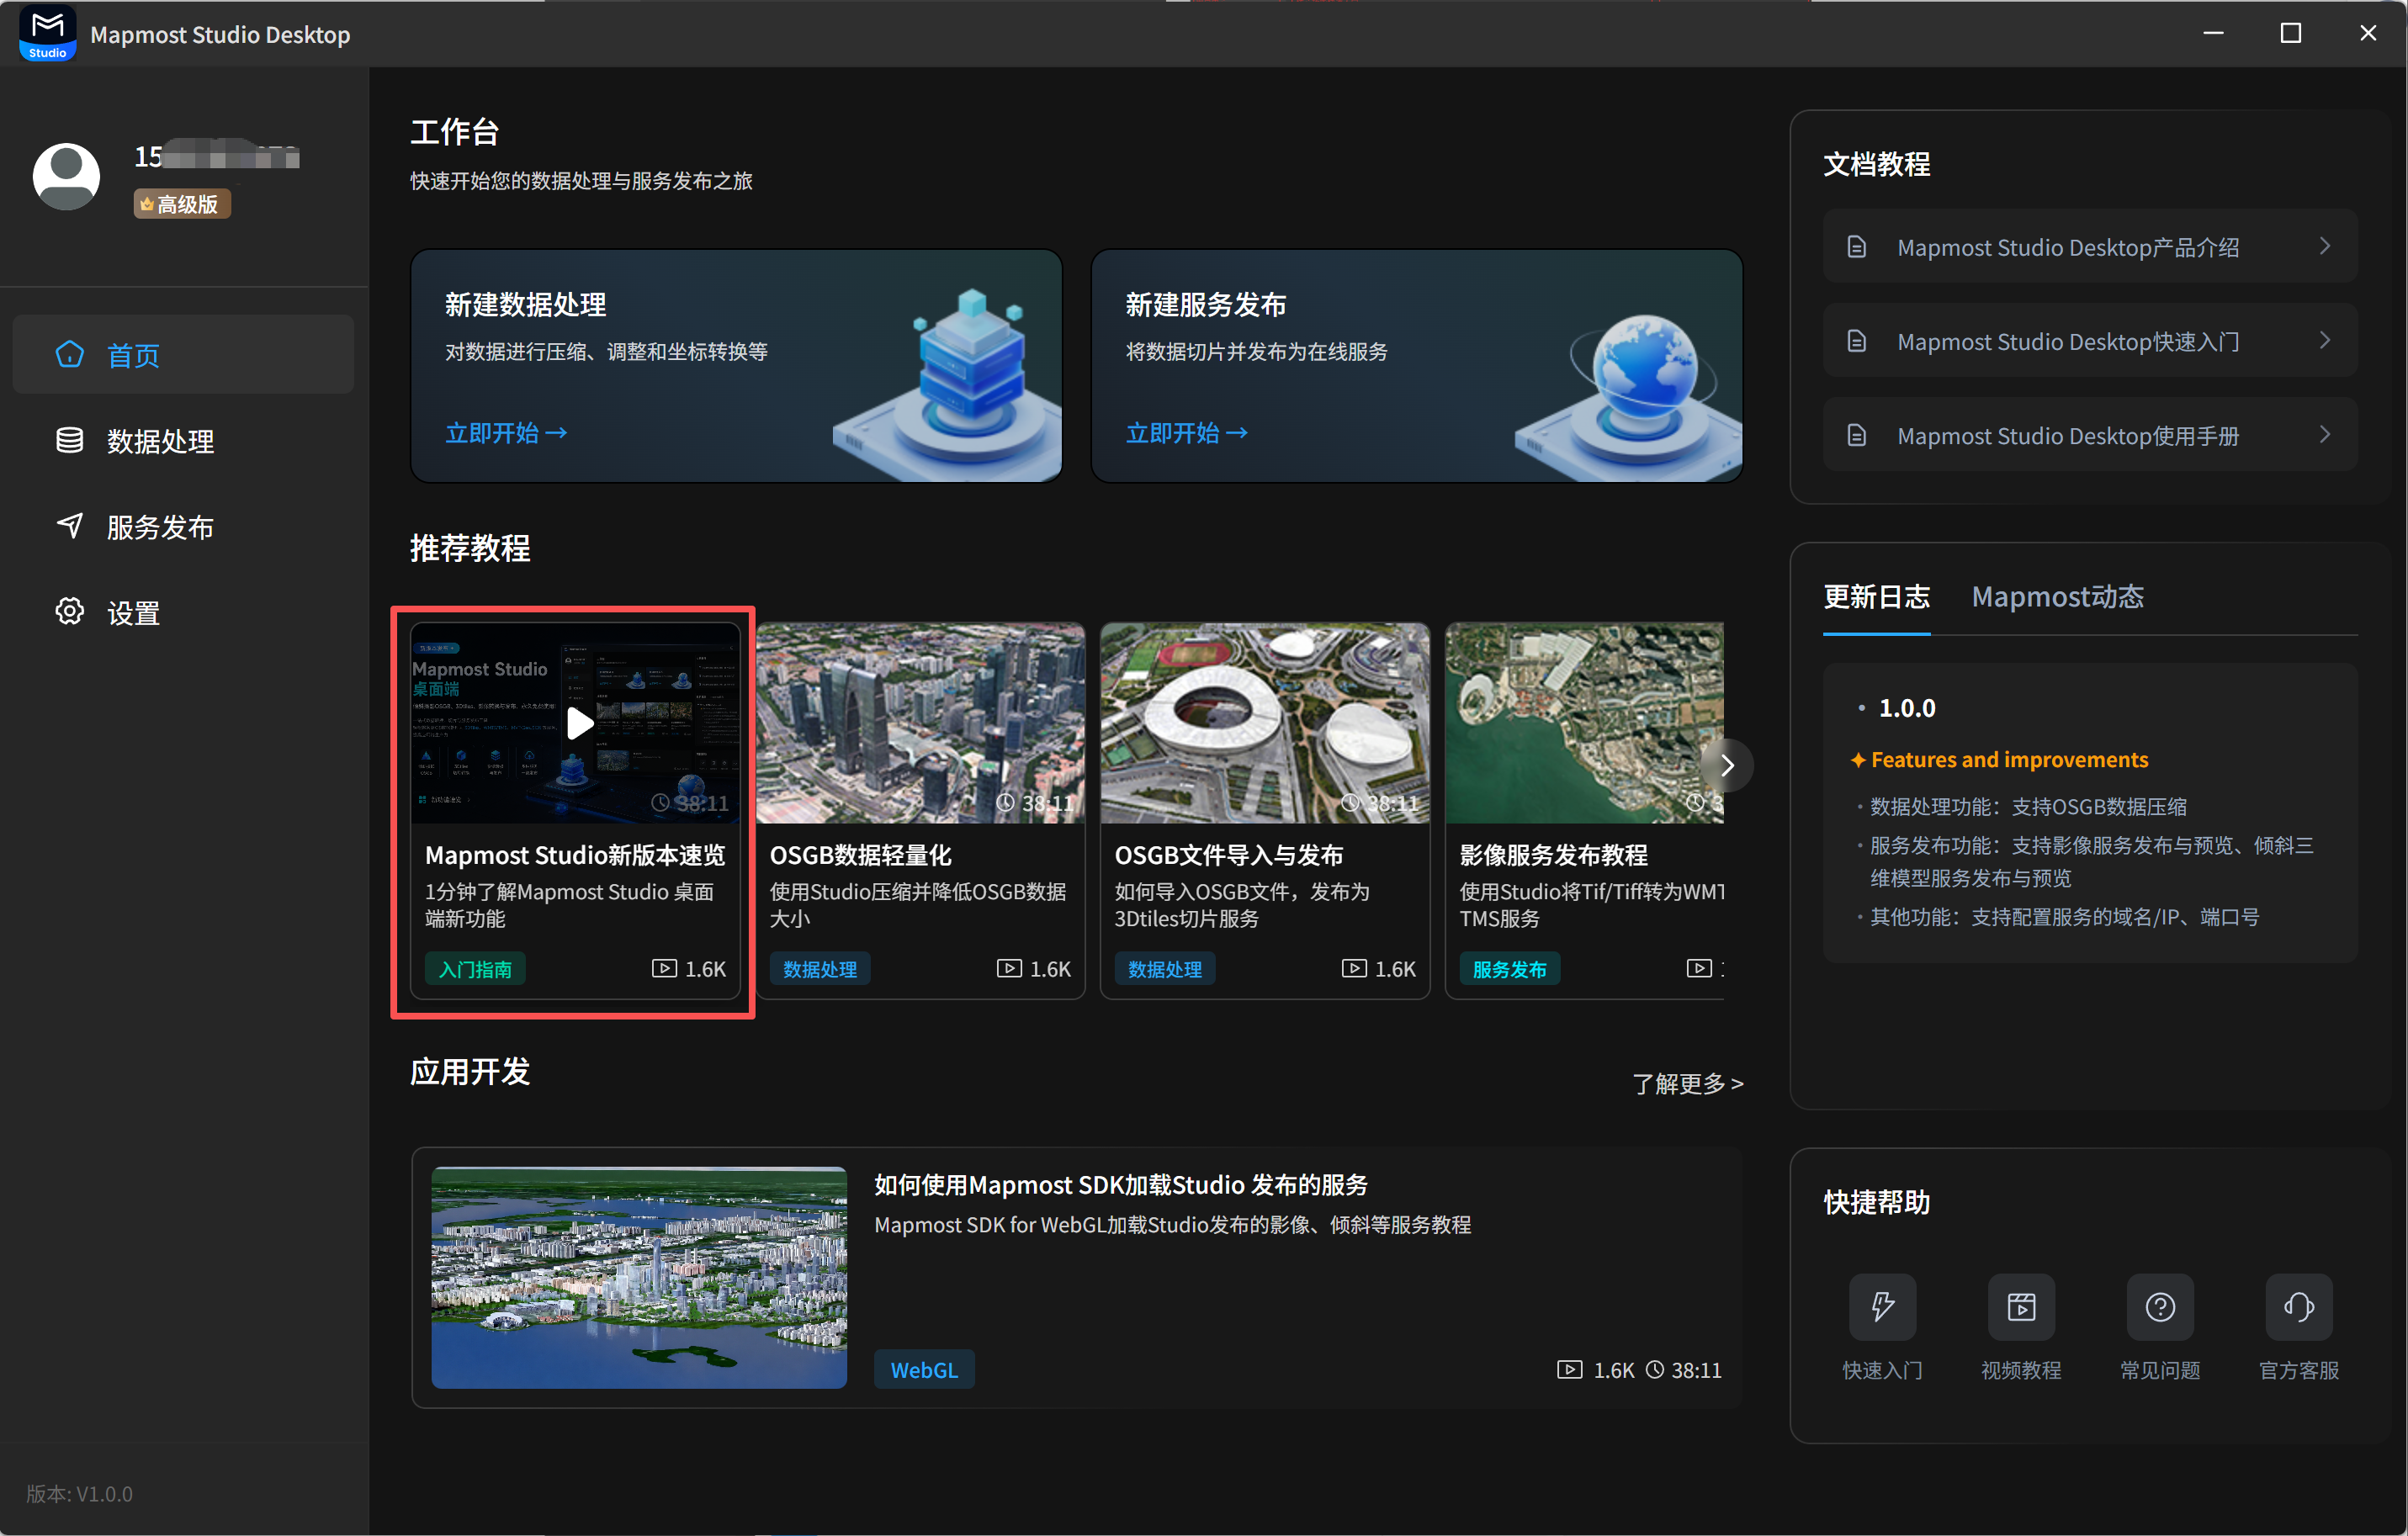Click 立即开始 under 新建数据处理

pos(506,432)
